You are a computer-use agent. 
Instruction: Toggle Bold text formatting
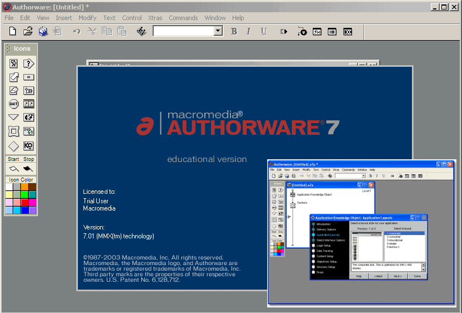[x=234, y=32]
